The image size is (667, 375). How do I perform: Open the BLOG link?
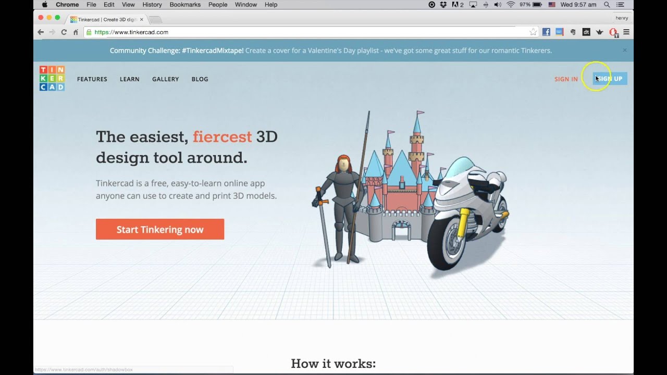tap(200, 79)
